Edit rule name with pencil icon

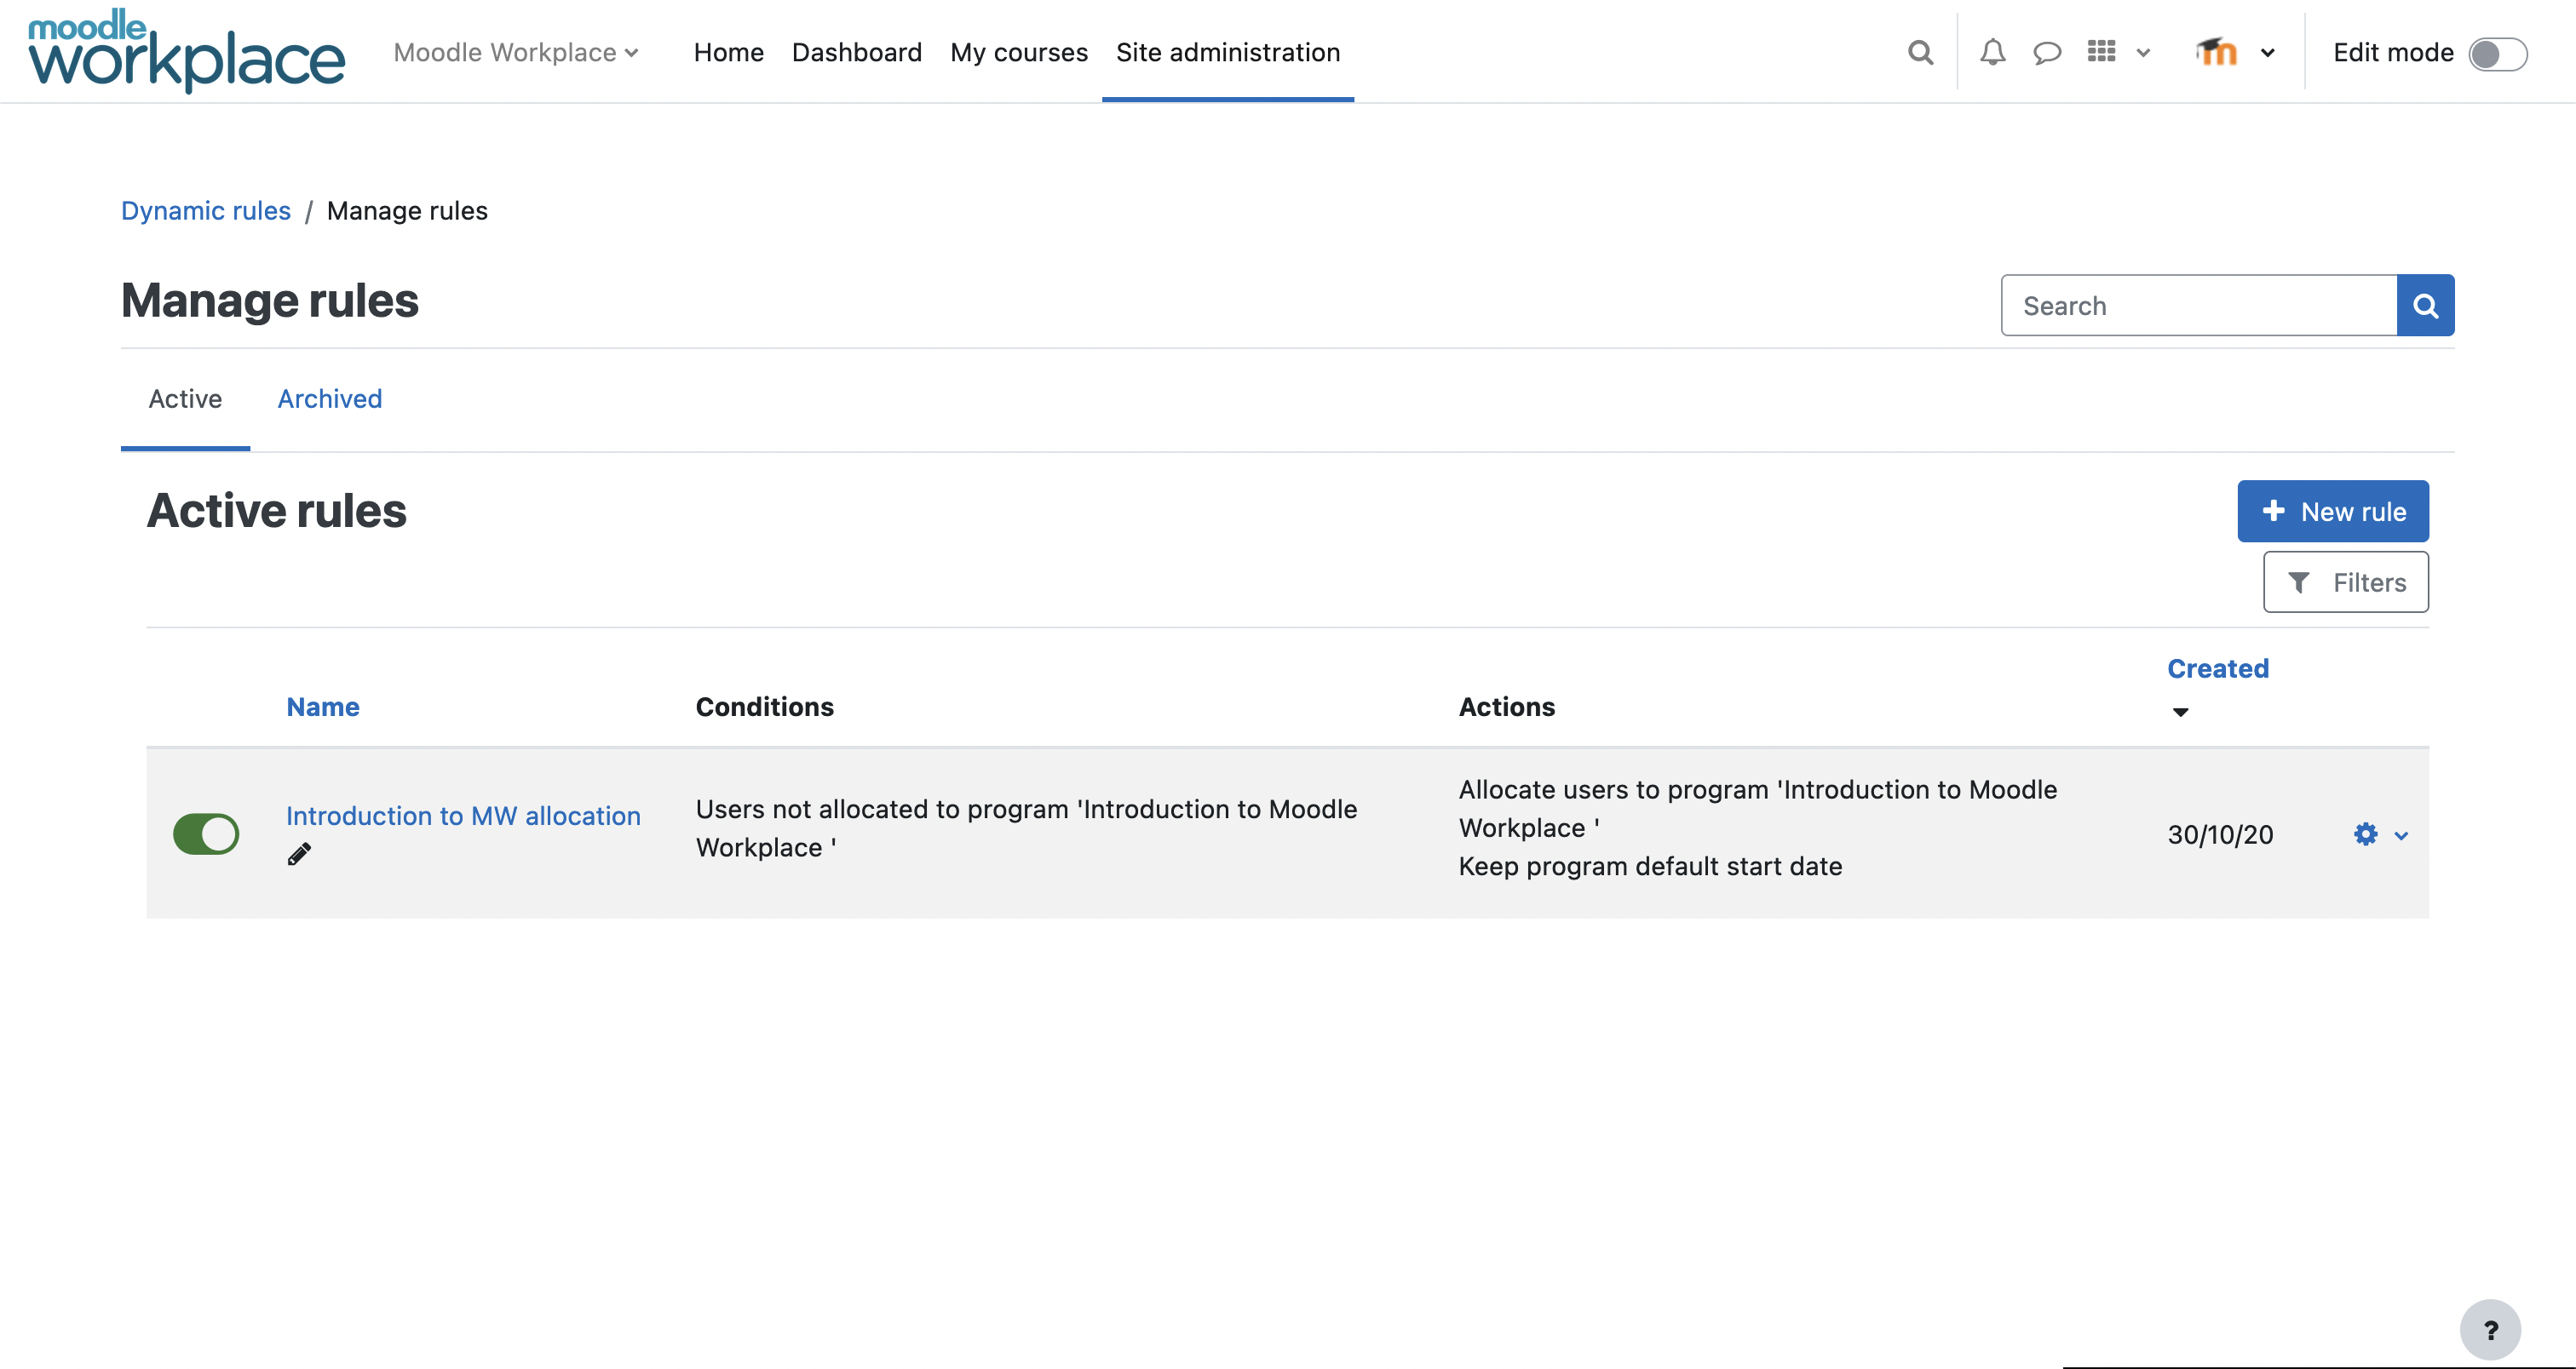coord(299,853)
